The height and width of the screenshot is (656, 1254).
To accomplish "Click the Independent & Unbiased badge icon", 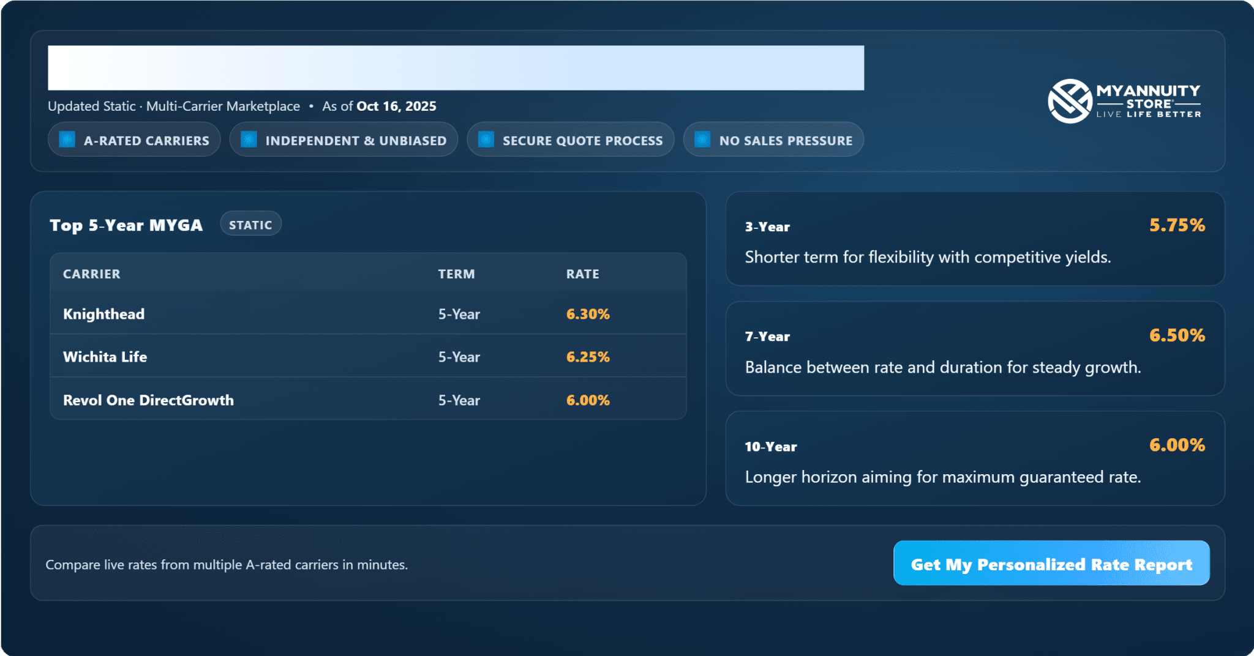I will (249, 140).
